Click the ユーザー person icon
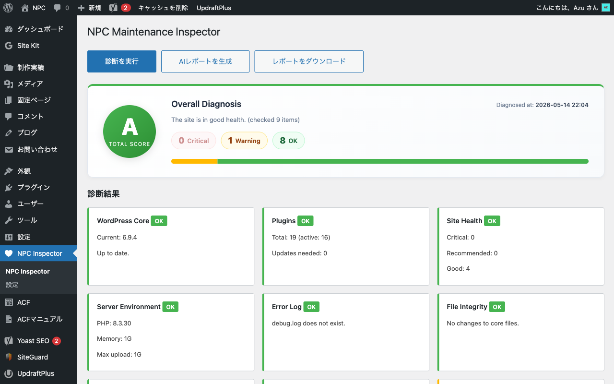The height and width of the screenshot is (384, 614). point(9,204)
